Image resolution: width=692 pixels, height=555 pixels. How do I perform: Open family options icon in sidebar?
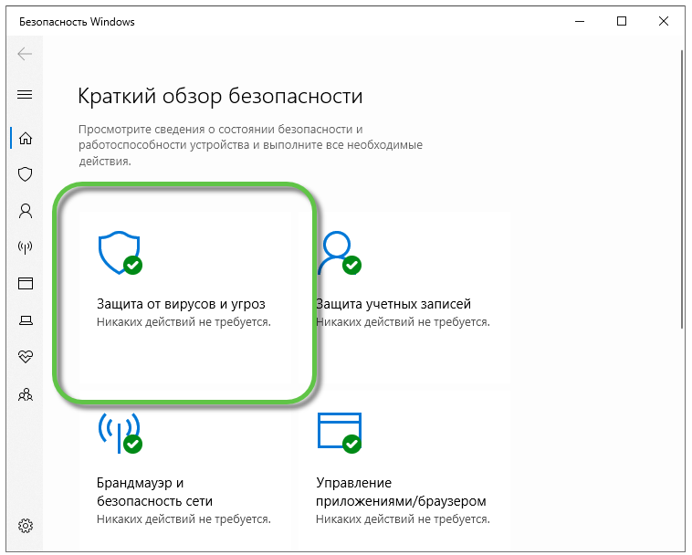pyautogui.click(x=26, y=394)
